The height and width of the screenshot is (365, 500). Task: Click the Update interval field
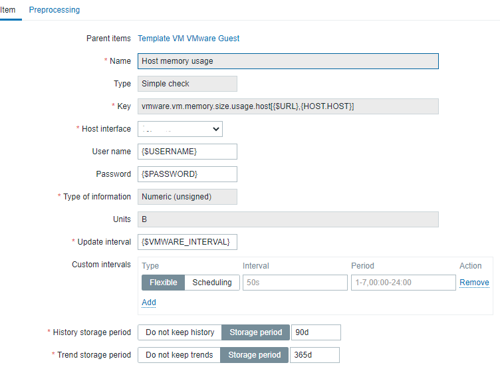point(187,242)
